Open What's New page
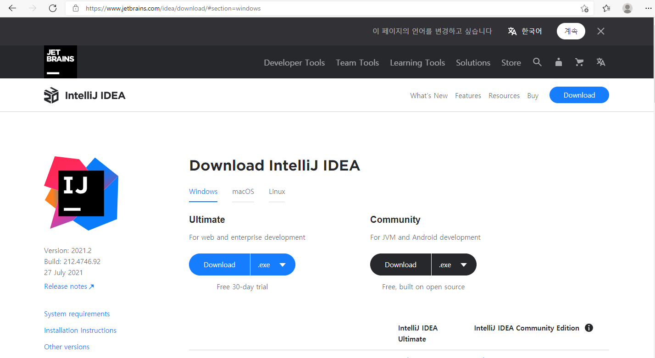The width and height of the screenshot is (655, 358). (429, 95)
